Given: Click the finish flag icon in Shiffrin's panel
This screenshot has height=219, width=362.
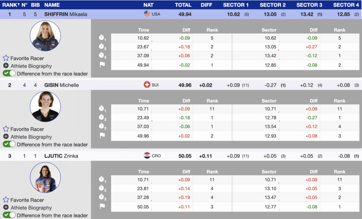Looking at the screenshot, I should (x=102, y=65).
